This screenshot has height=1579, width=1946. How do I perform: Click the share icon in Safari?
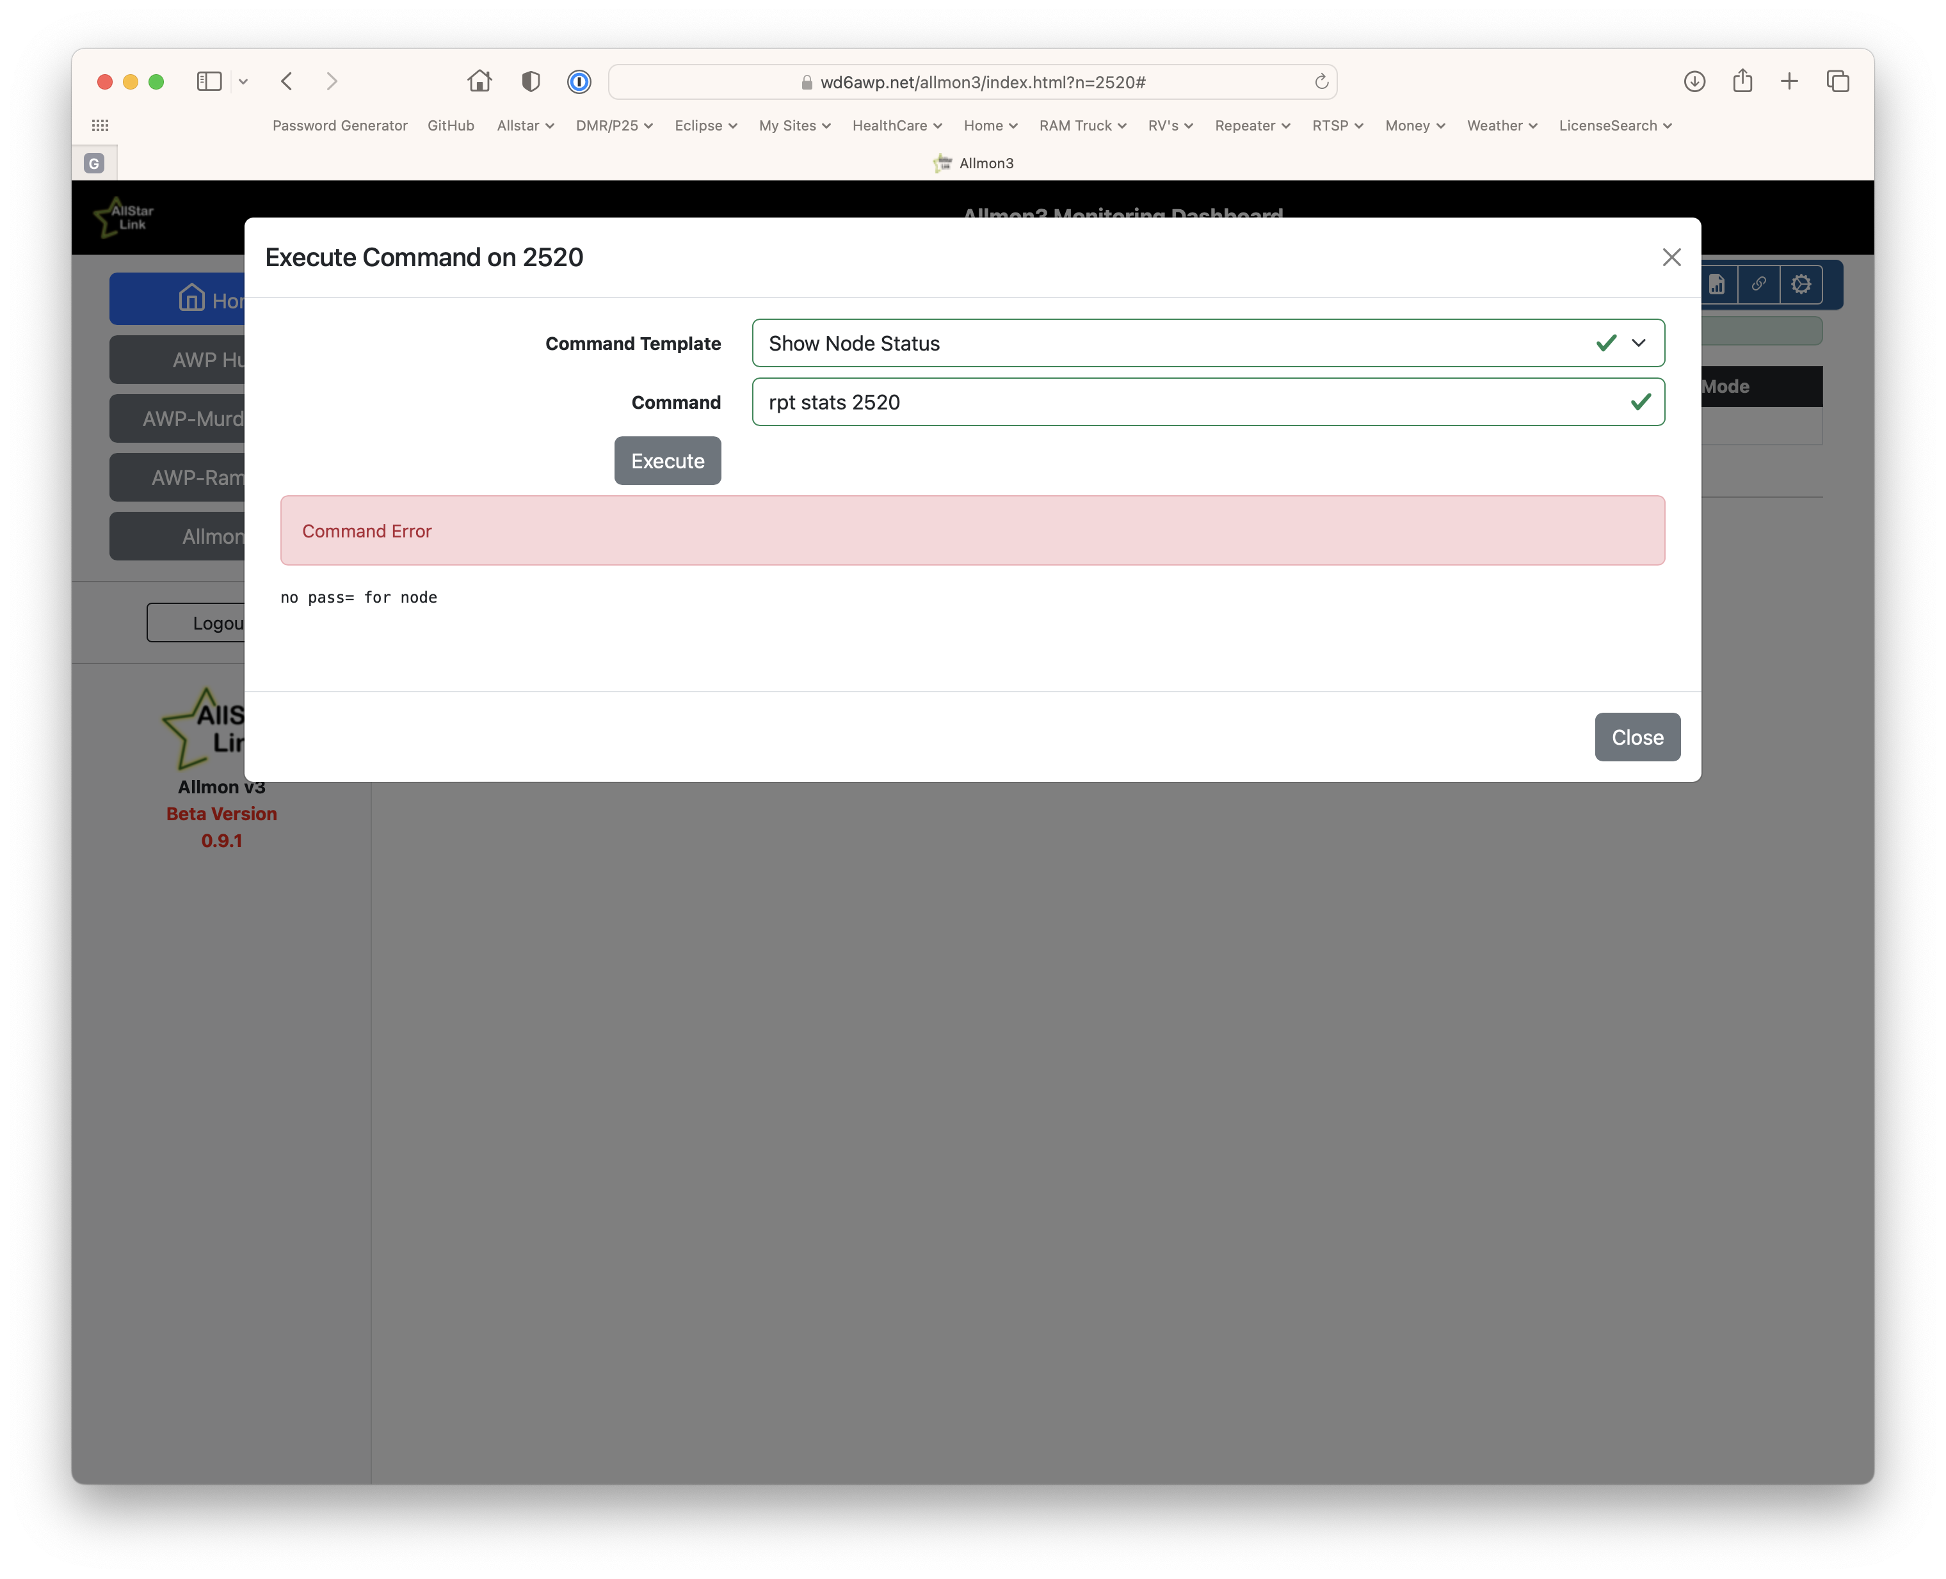click(1742, 82)
